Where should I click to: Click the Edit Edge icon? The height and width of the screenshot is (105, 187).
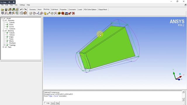click(x=56, y=13)
